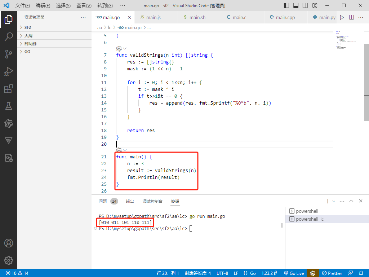Viewport: 369px width, 277px height.
Task: Expand the SF2 folder section
Action: pyautogui.click(x=54, y=27)
